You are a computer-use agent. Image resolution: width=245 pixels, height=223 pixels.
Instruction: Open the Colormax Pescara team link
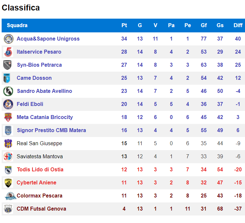tap(40, 196)
